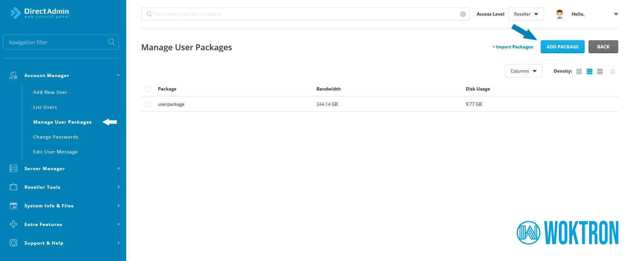Image resolution: width=628 pixels, height=261 pixels.
Task: Open Add New User menu item
Action: (x=50, y=92)
